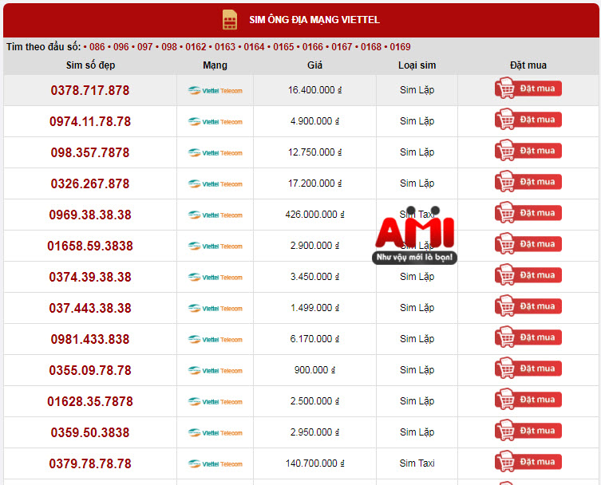Viewport: 601px width, 485px height.
Task: Open sim number 0981.433.838
Action: coord(90,339)
